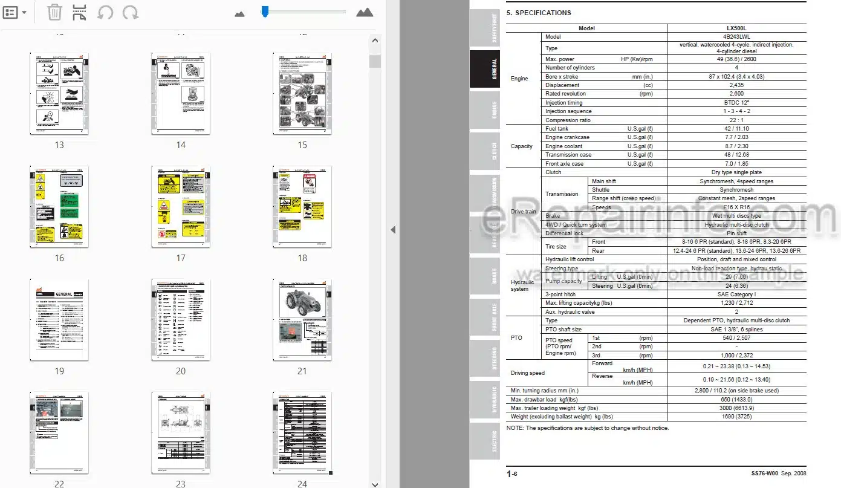Open the thumbnail panel options menu

pos(15,12)
